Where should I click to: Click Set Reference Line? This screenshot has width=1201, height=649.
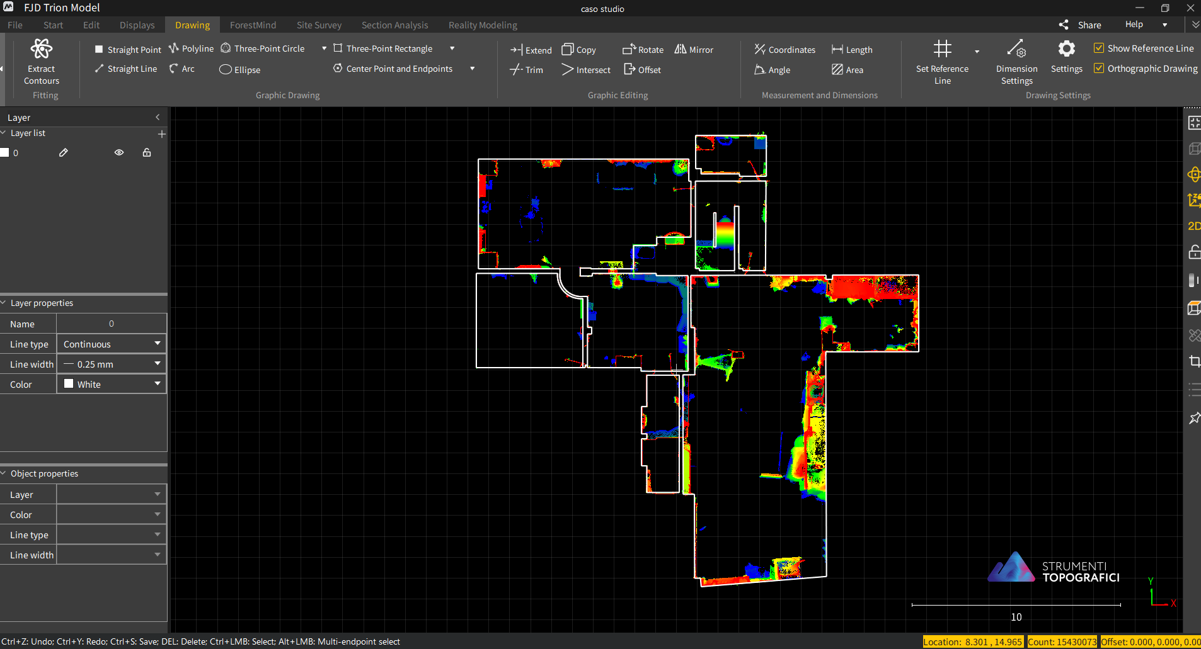pyautogui.click(x=942, y=62)
